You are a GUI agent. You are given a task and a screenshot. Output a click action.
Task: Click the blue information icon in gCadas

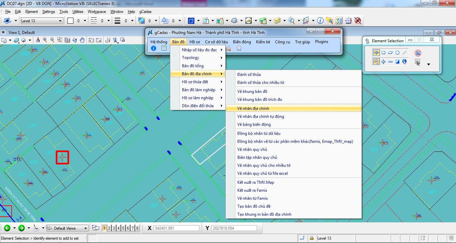point(154,48)
